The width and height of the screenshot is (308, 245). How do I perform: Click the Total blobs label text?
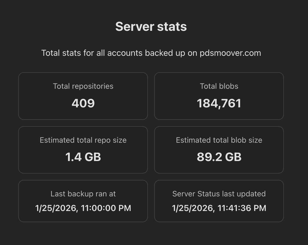219,86
